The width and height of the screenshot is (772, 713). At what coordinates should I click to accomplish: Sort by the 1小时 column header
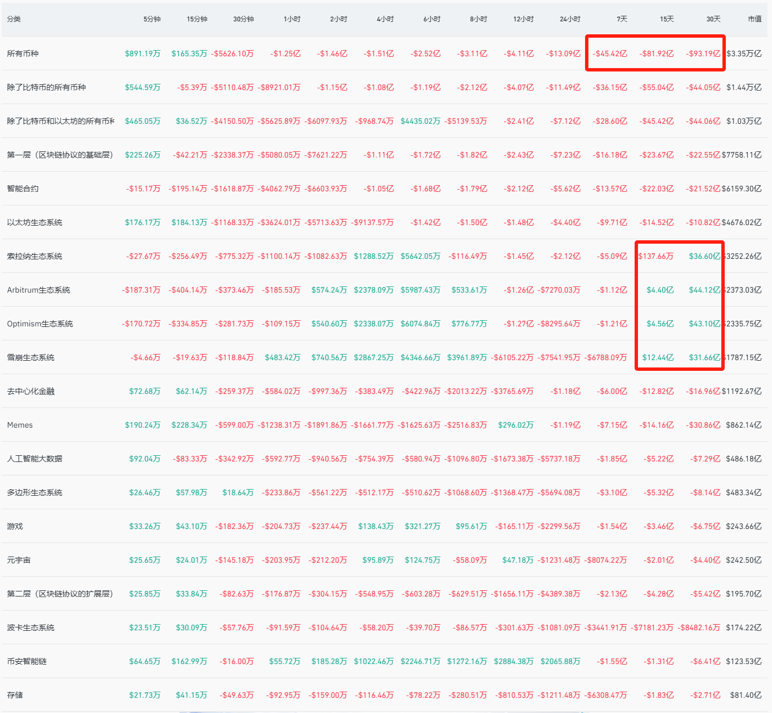[292, 19]
